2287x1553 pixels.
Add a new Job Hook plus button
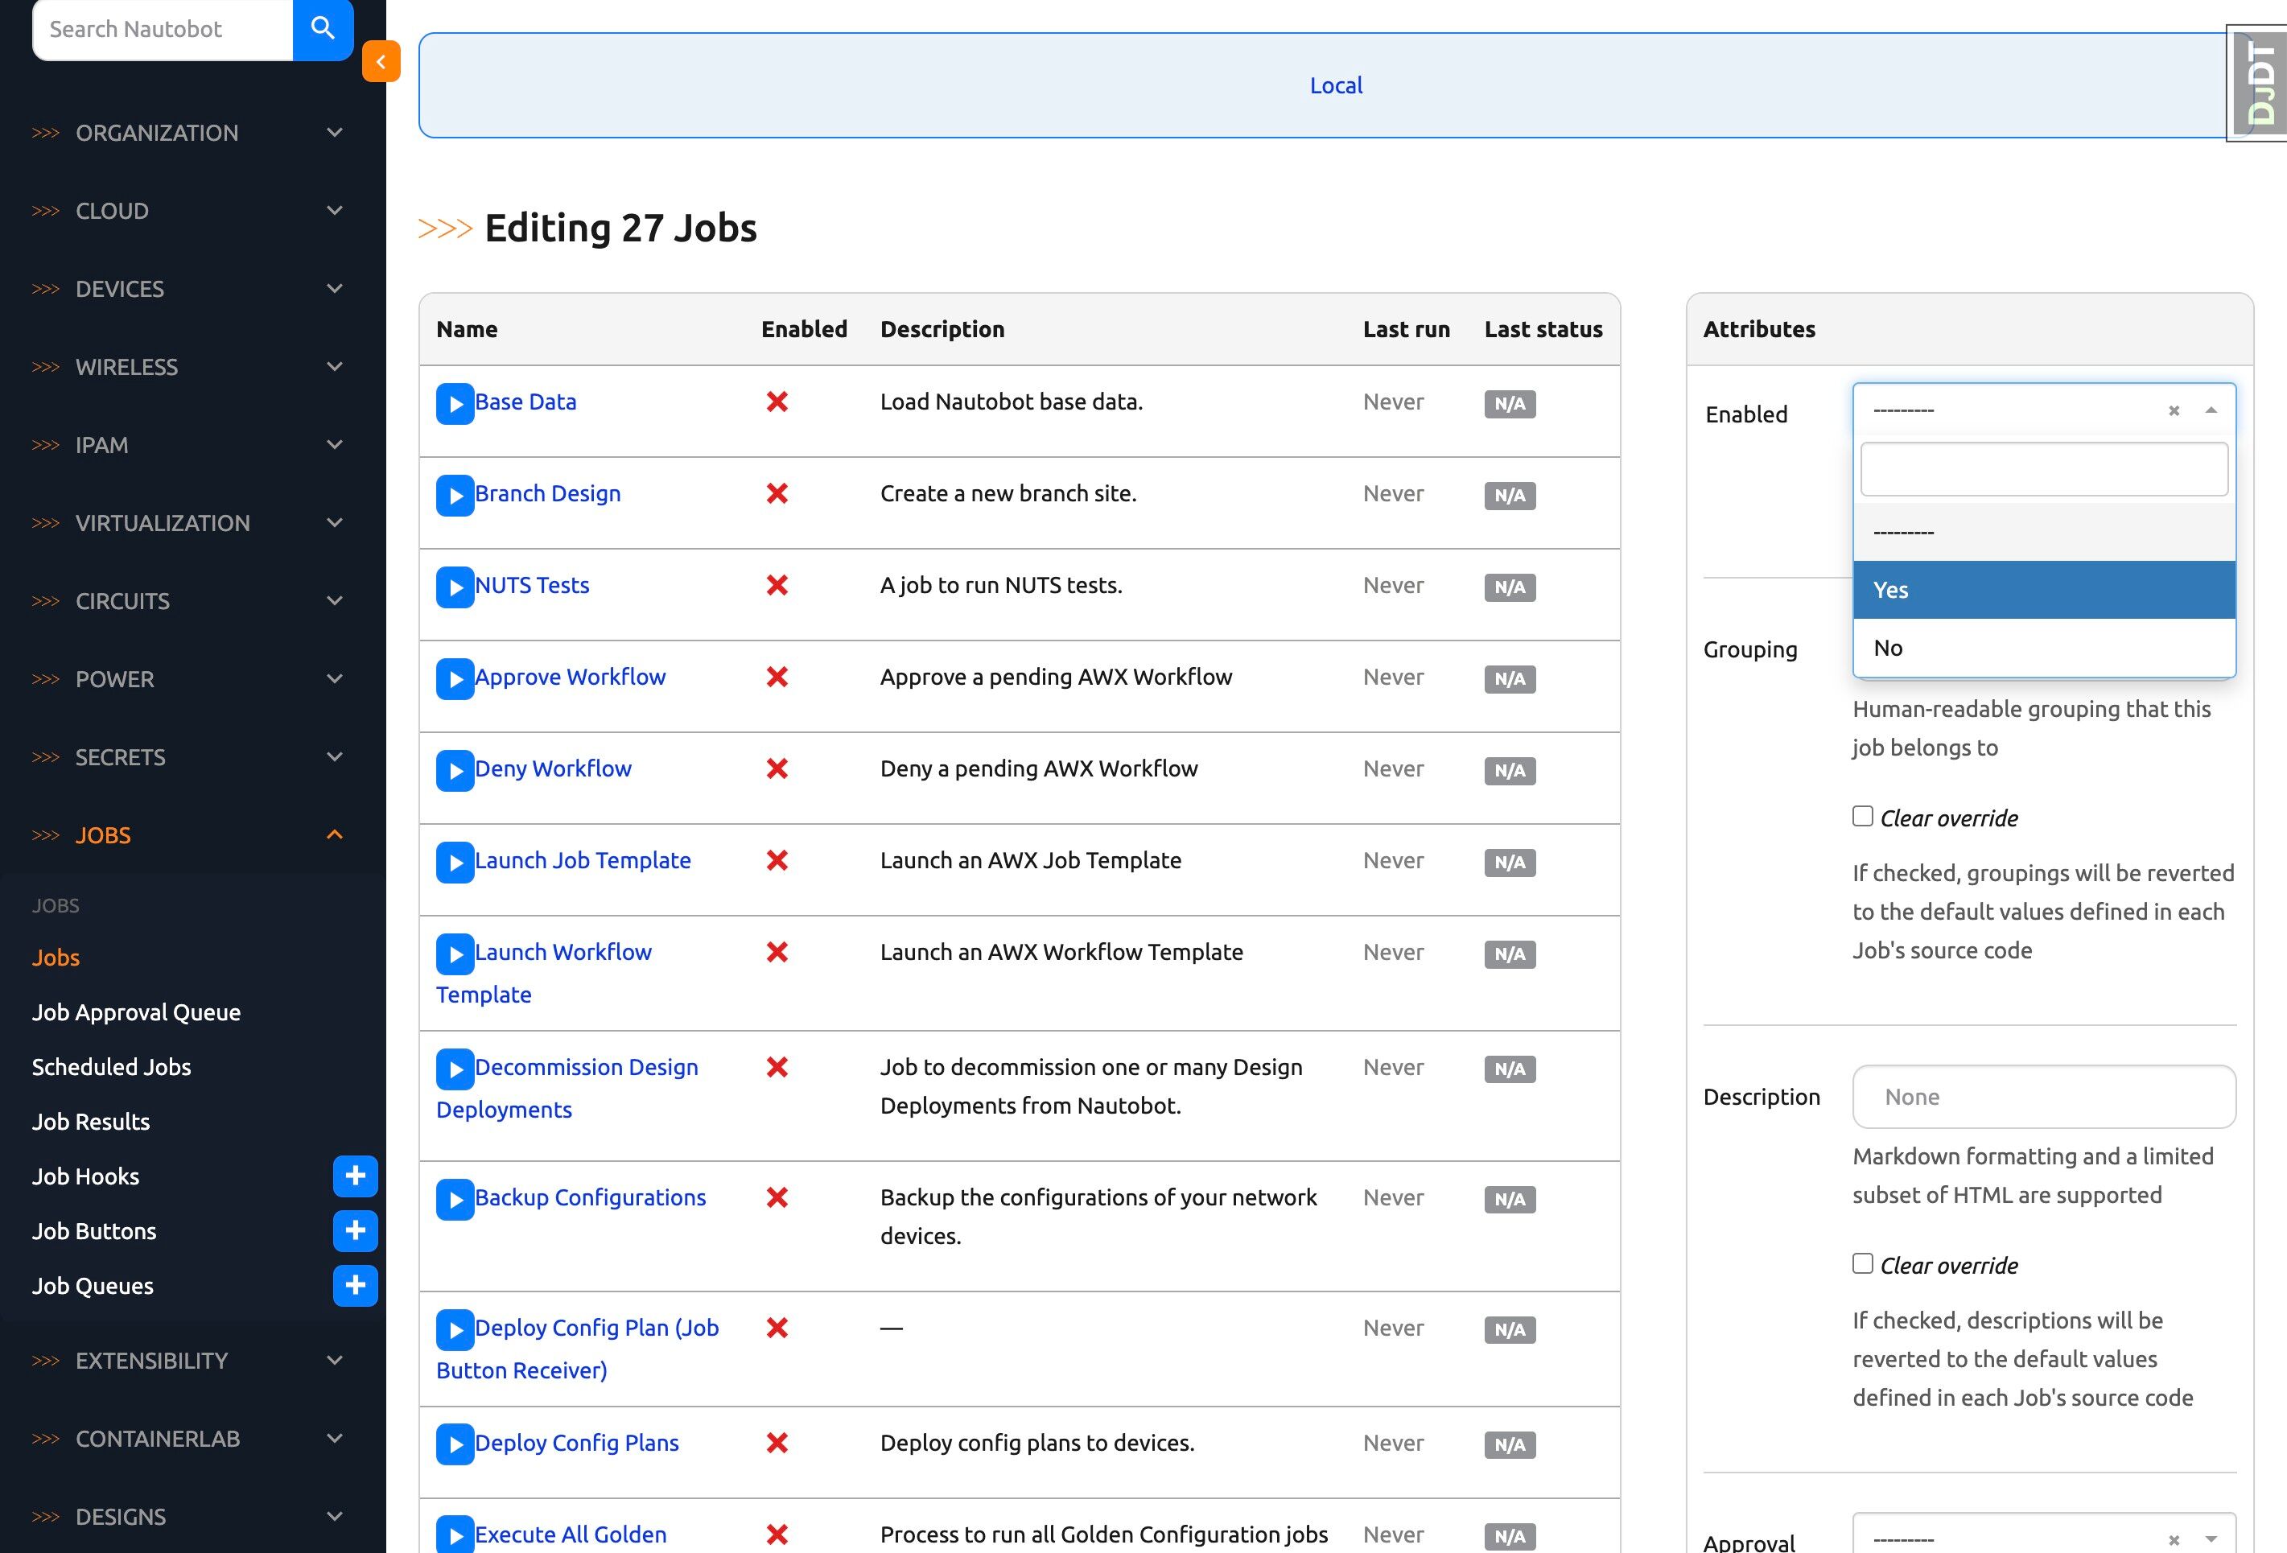355,1176
